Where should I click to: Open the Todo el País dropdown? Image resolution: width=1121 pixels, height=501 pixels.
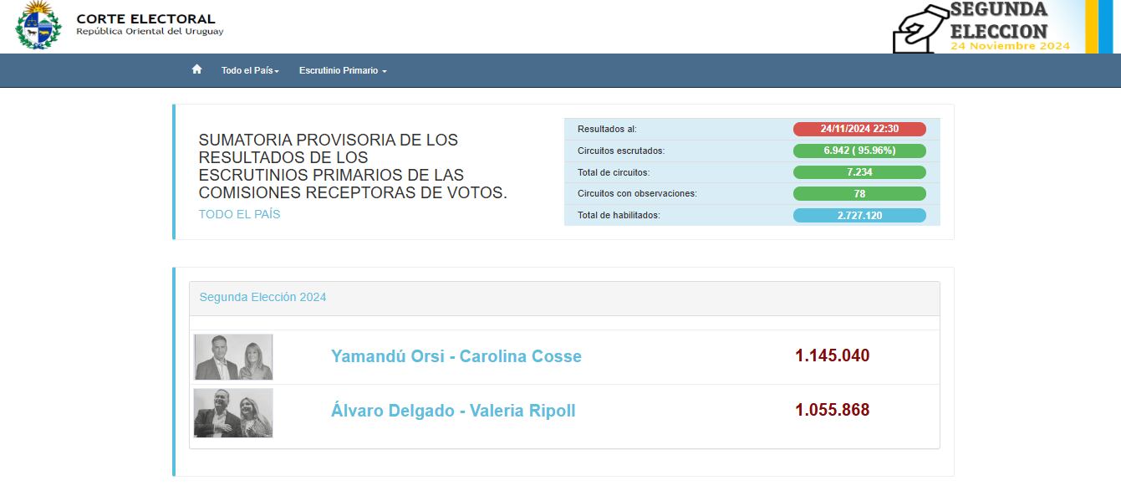(x=249, y=71)
